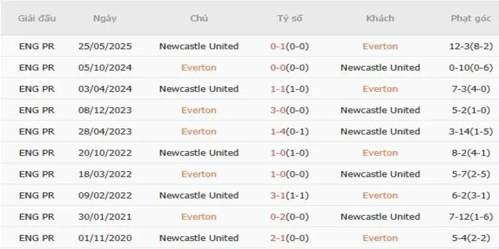Open Everton link in 25/05/2025 match row

(x=380, y=46)
